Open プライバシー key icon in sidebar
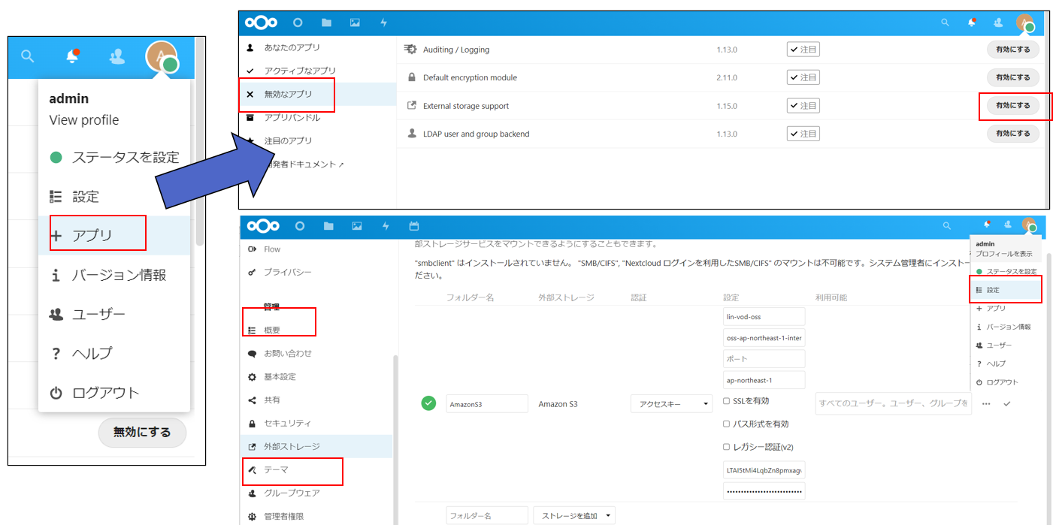 click(252, 272)
